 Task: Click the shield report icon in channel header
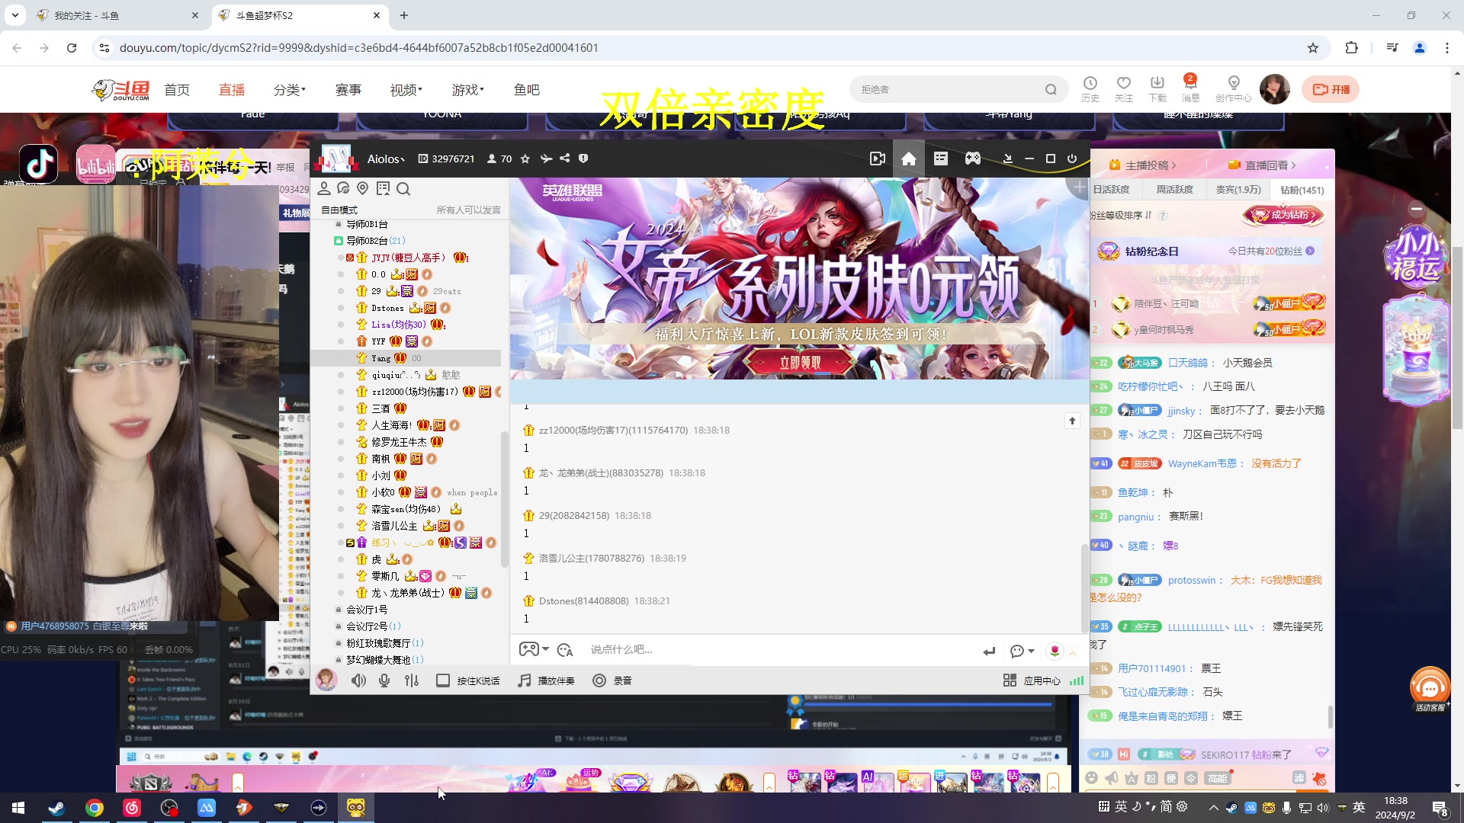coord(583,159)
